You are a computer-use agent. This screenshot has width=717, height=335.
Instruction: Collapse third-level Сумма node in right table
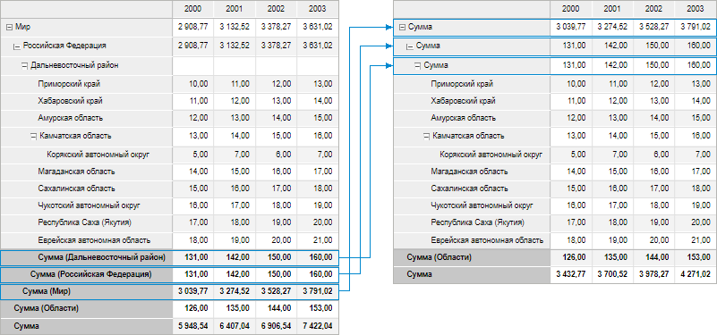click(x=418, y=66)
